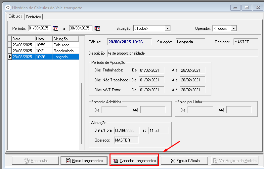Click the Hora column header

tap(44, 39)
